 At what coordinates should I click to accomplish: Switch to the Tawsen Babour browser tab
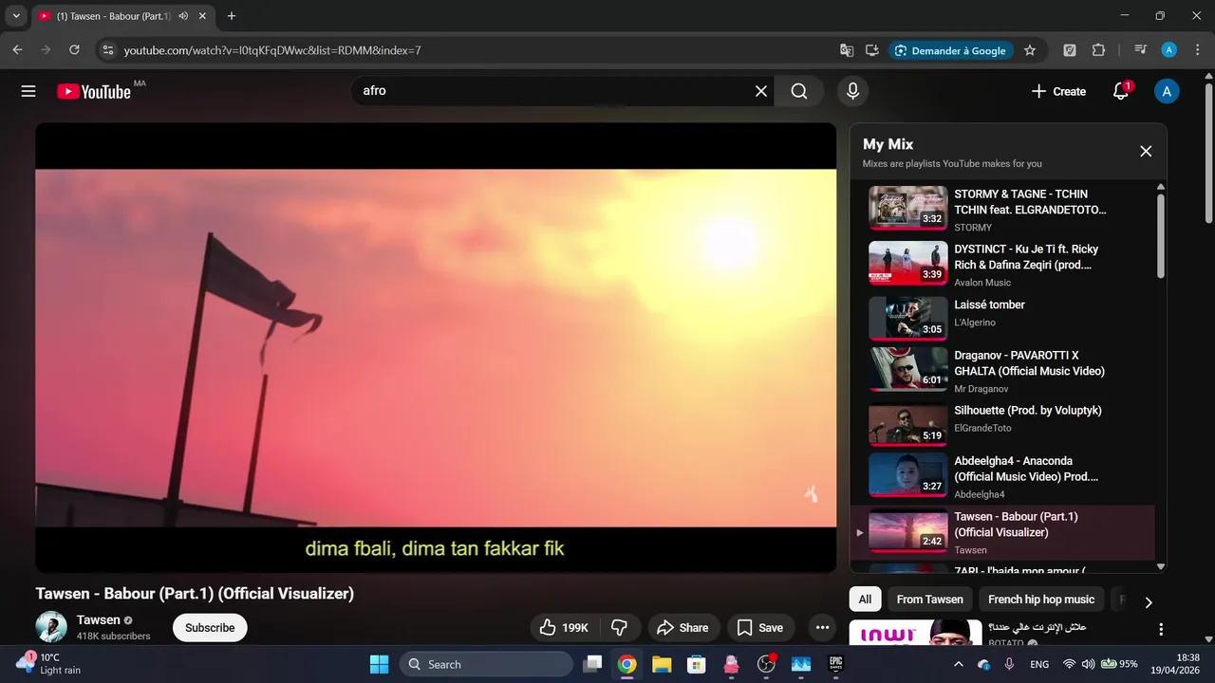point(112,16)
